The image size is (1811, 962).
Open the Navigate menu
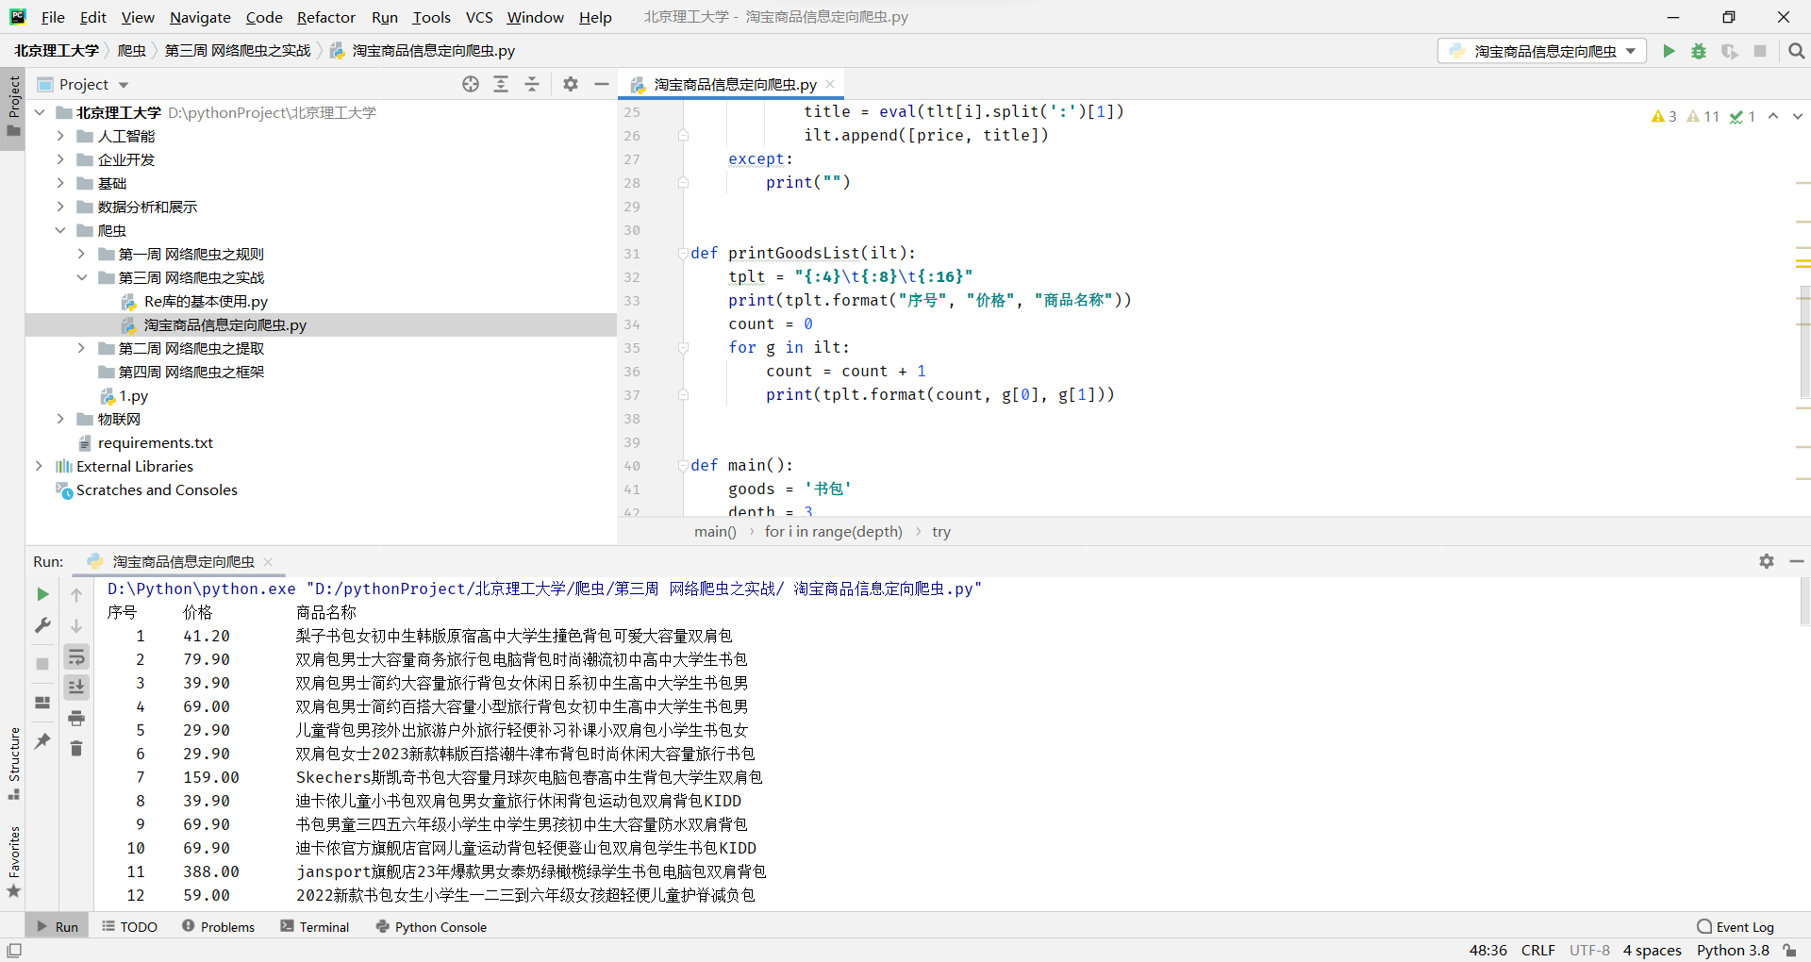pos(200,17)
